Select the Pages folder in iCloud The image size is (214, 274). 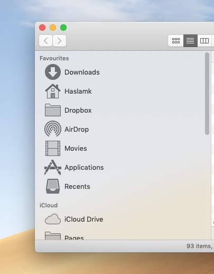tap(74, 238)
